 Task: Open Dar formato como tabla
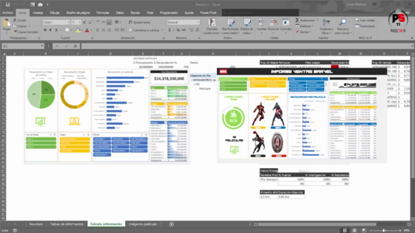[x=231, y=27]
